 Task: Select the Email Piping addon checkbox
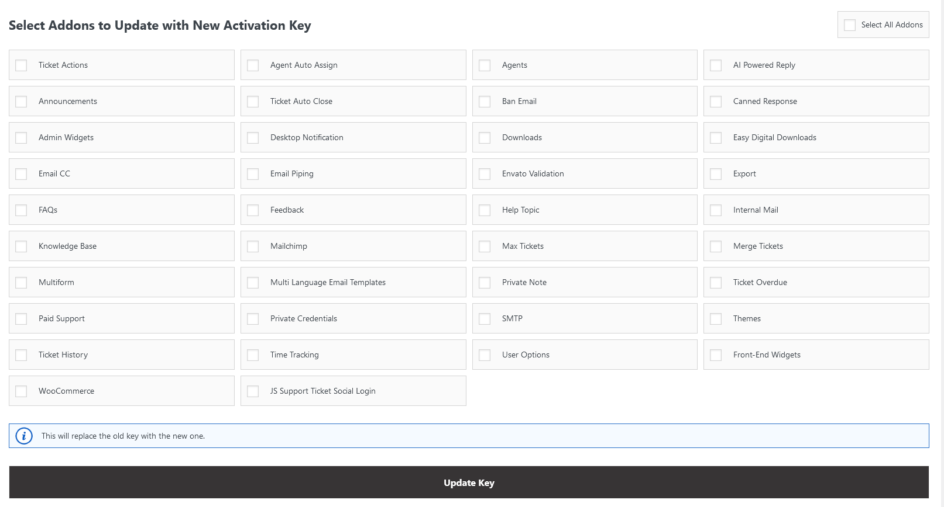pos(253,174)
